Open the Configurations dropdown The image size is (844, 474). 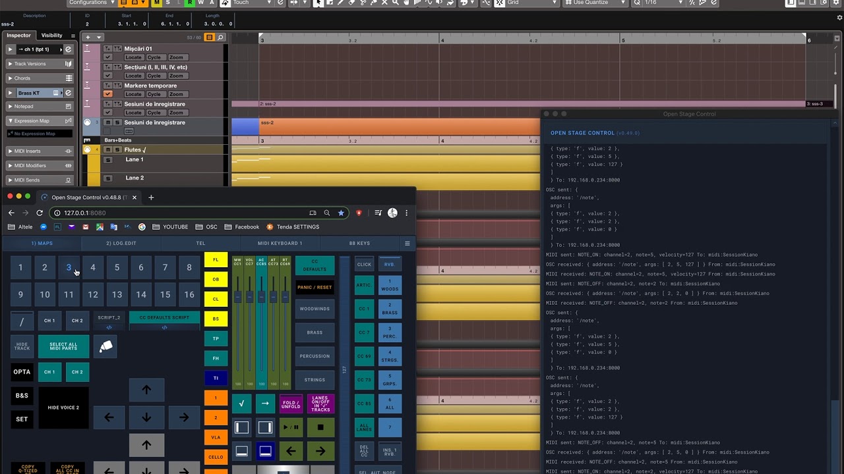(x=92, y=3)
